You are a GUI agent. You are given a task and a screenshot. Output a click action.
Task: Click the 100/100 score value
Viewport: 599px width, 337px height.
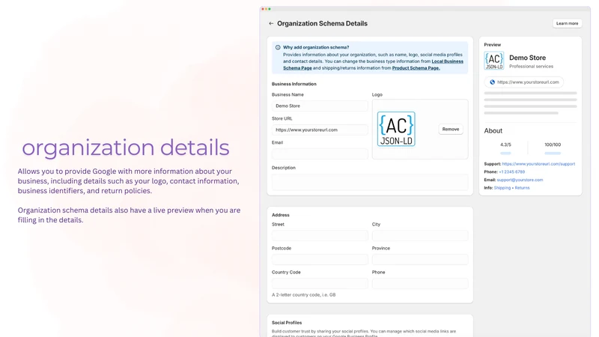click(x=553, y=145)
